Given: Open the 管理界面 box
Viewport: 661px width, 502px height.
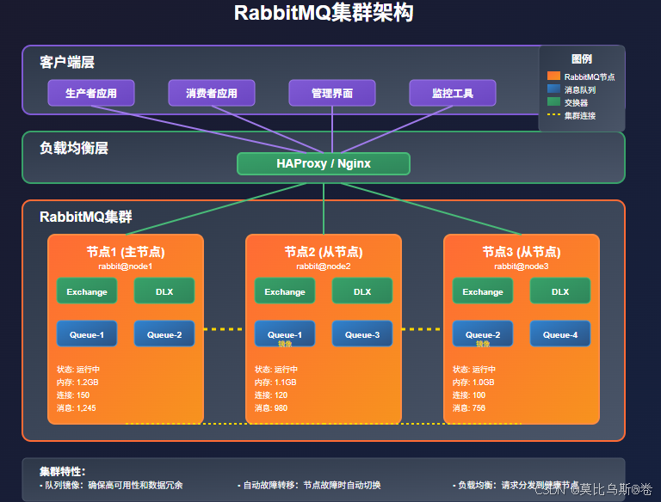Looking at the screenshot, I should (x=332, y=93).
